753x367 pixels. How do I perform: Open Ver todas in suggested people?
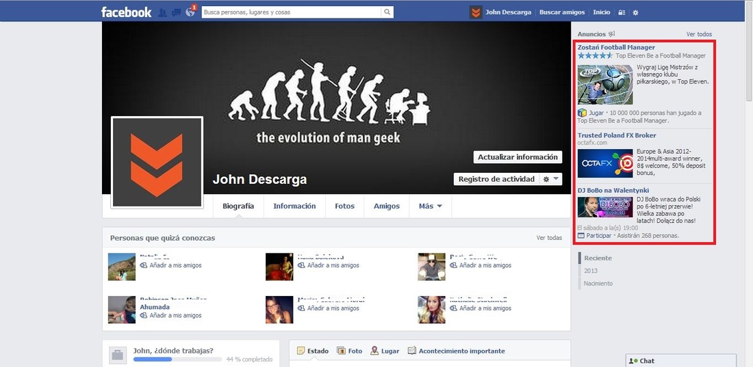click(549, 237)
